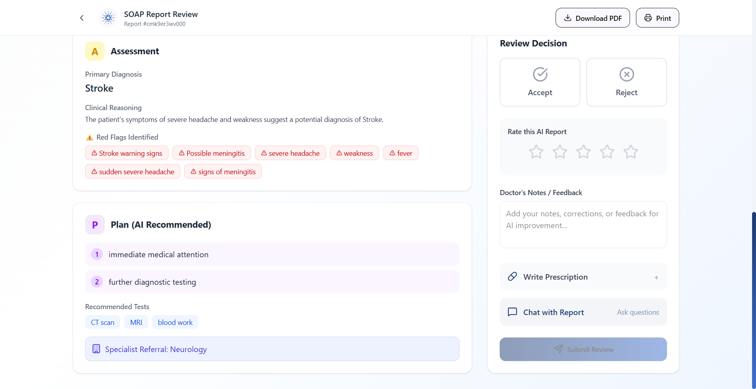Select the 'Stroke warning signs' red flag

(x=127, y=153)
